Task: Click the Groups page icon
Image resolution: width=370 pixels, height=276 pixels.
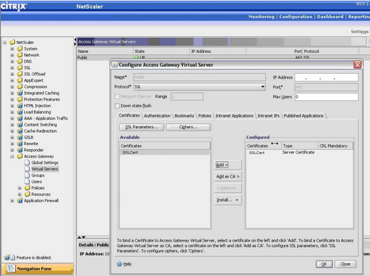Action: coord(28,175)
